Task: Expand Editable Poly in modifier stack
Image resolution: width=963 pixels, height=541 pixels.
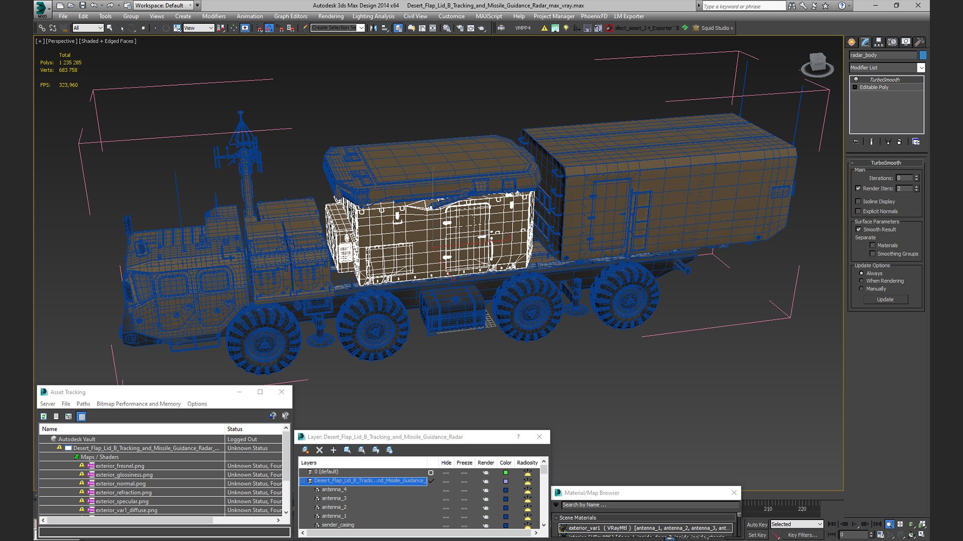Action: [x=855, y=87]
